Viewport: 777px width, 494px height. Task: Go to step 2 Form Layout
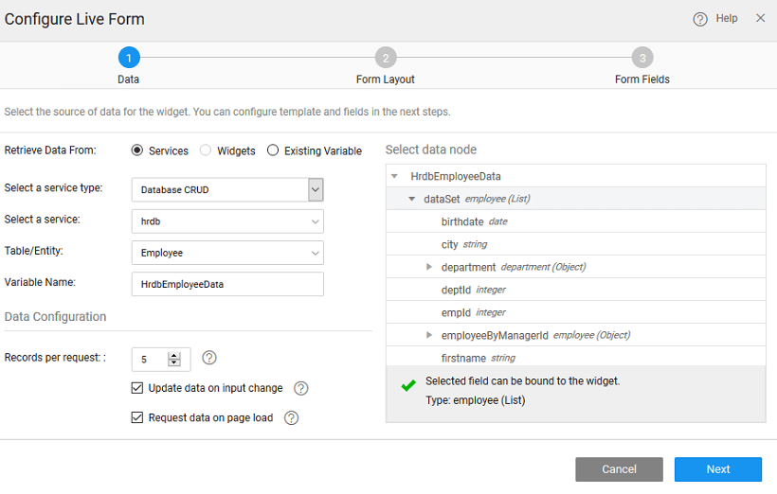pyautogui.click(x=385, y=58)
